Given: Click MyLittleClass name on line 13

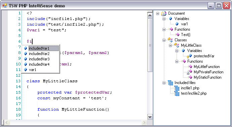Looking at the screenshot, I should coord(60,81).
